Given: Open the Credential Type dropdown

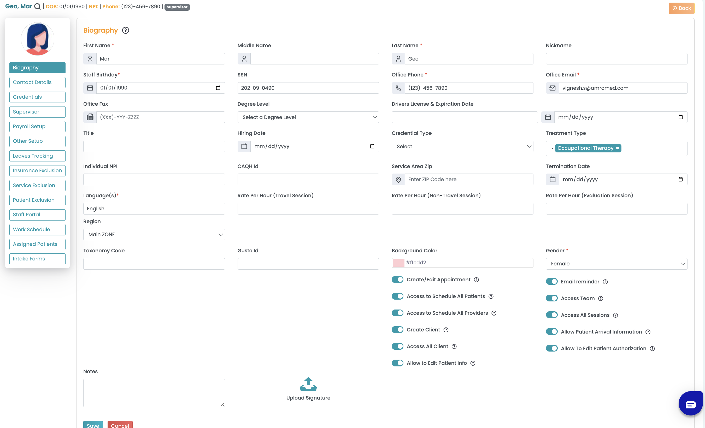Looking at the screenshot, I should [x=462, y=146].
